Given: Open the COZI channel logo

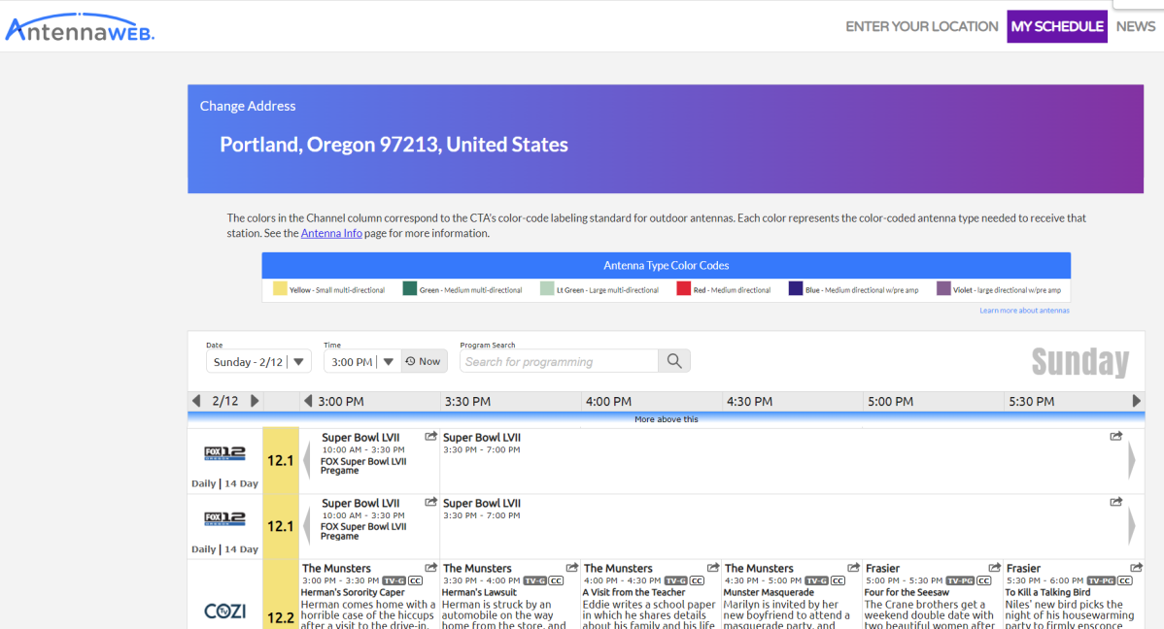Looking at the screenshot, I should [x=225, y=612].
